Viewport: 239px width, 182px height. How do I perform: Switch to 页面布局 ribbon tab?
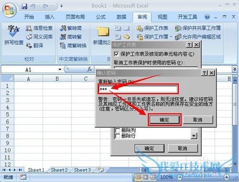(x=75, y=17)
